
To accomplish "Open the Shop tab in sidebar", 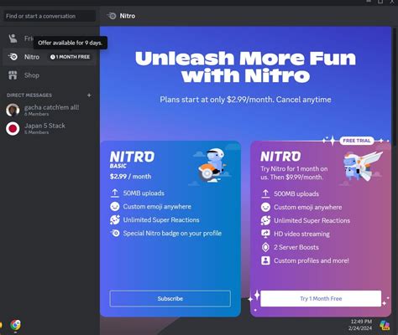I will tap(50, 75).
